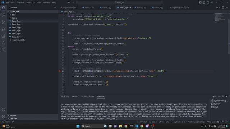Click the UTF-8 encoding indicator
This screenshot has height=129, width=230.
(161, 122)
